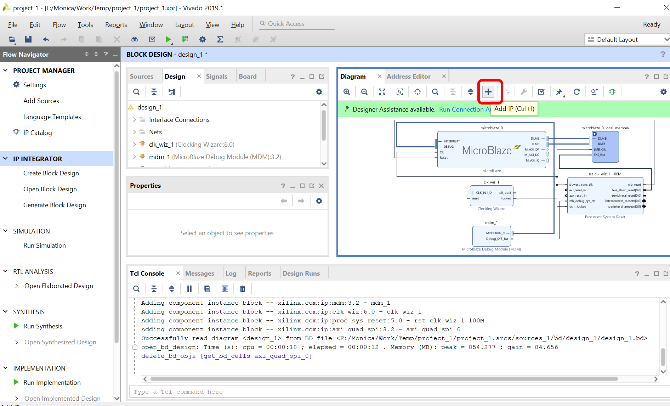
Task: Click Generate Block Design
Action: (x=55, y=205)
